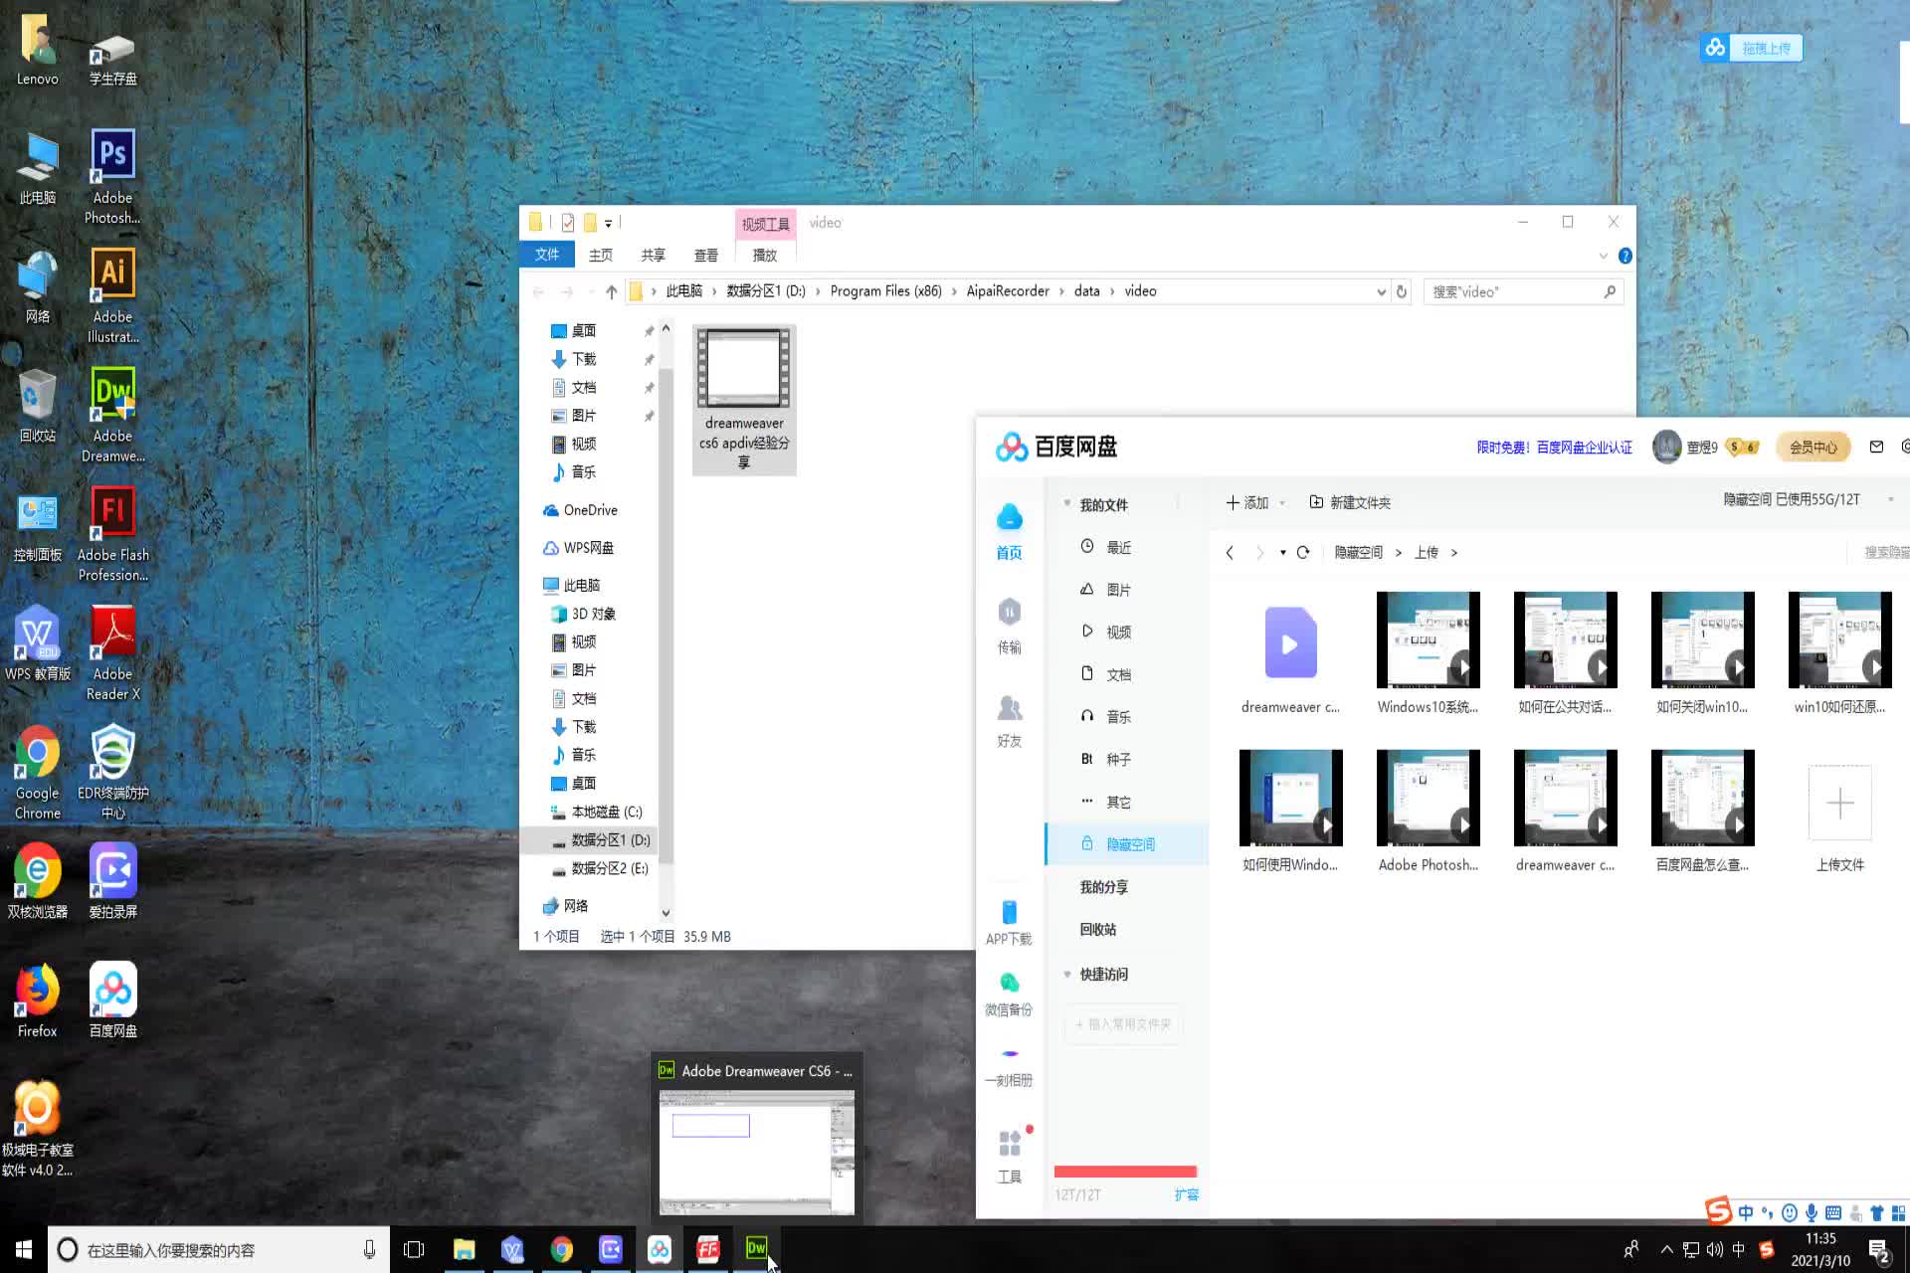
Task: Go back in Baidu Netdisk navigation
Action: pyautogui.click(x=1230, y=552)
